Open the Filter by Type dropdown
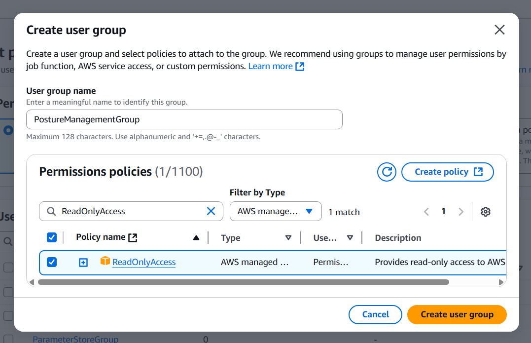Screen dimensions: 531x343 point(276,211)
